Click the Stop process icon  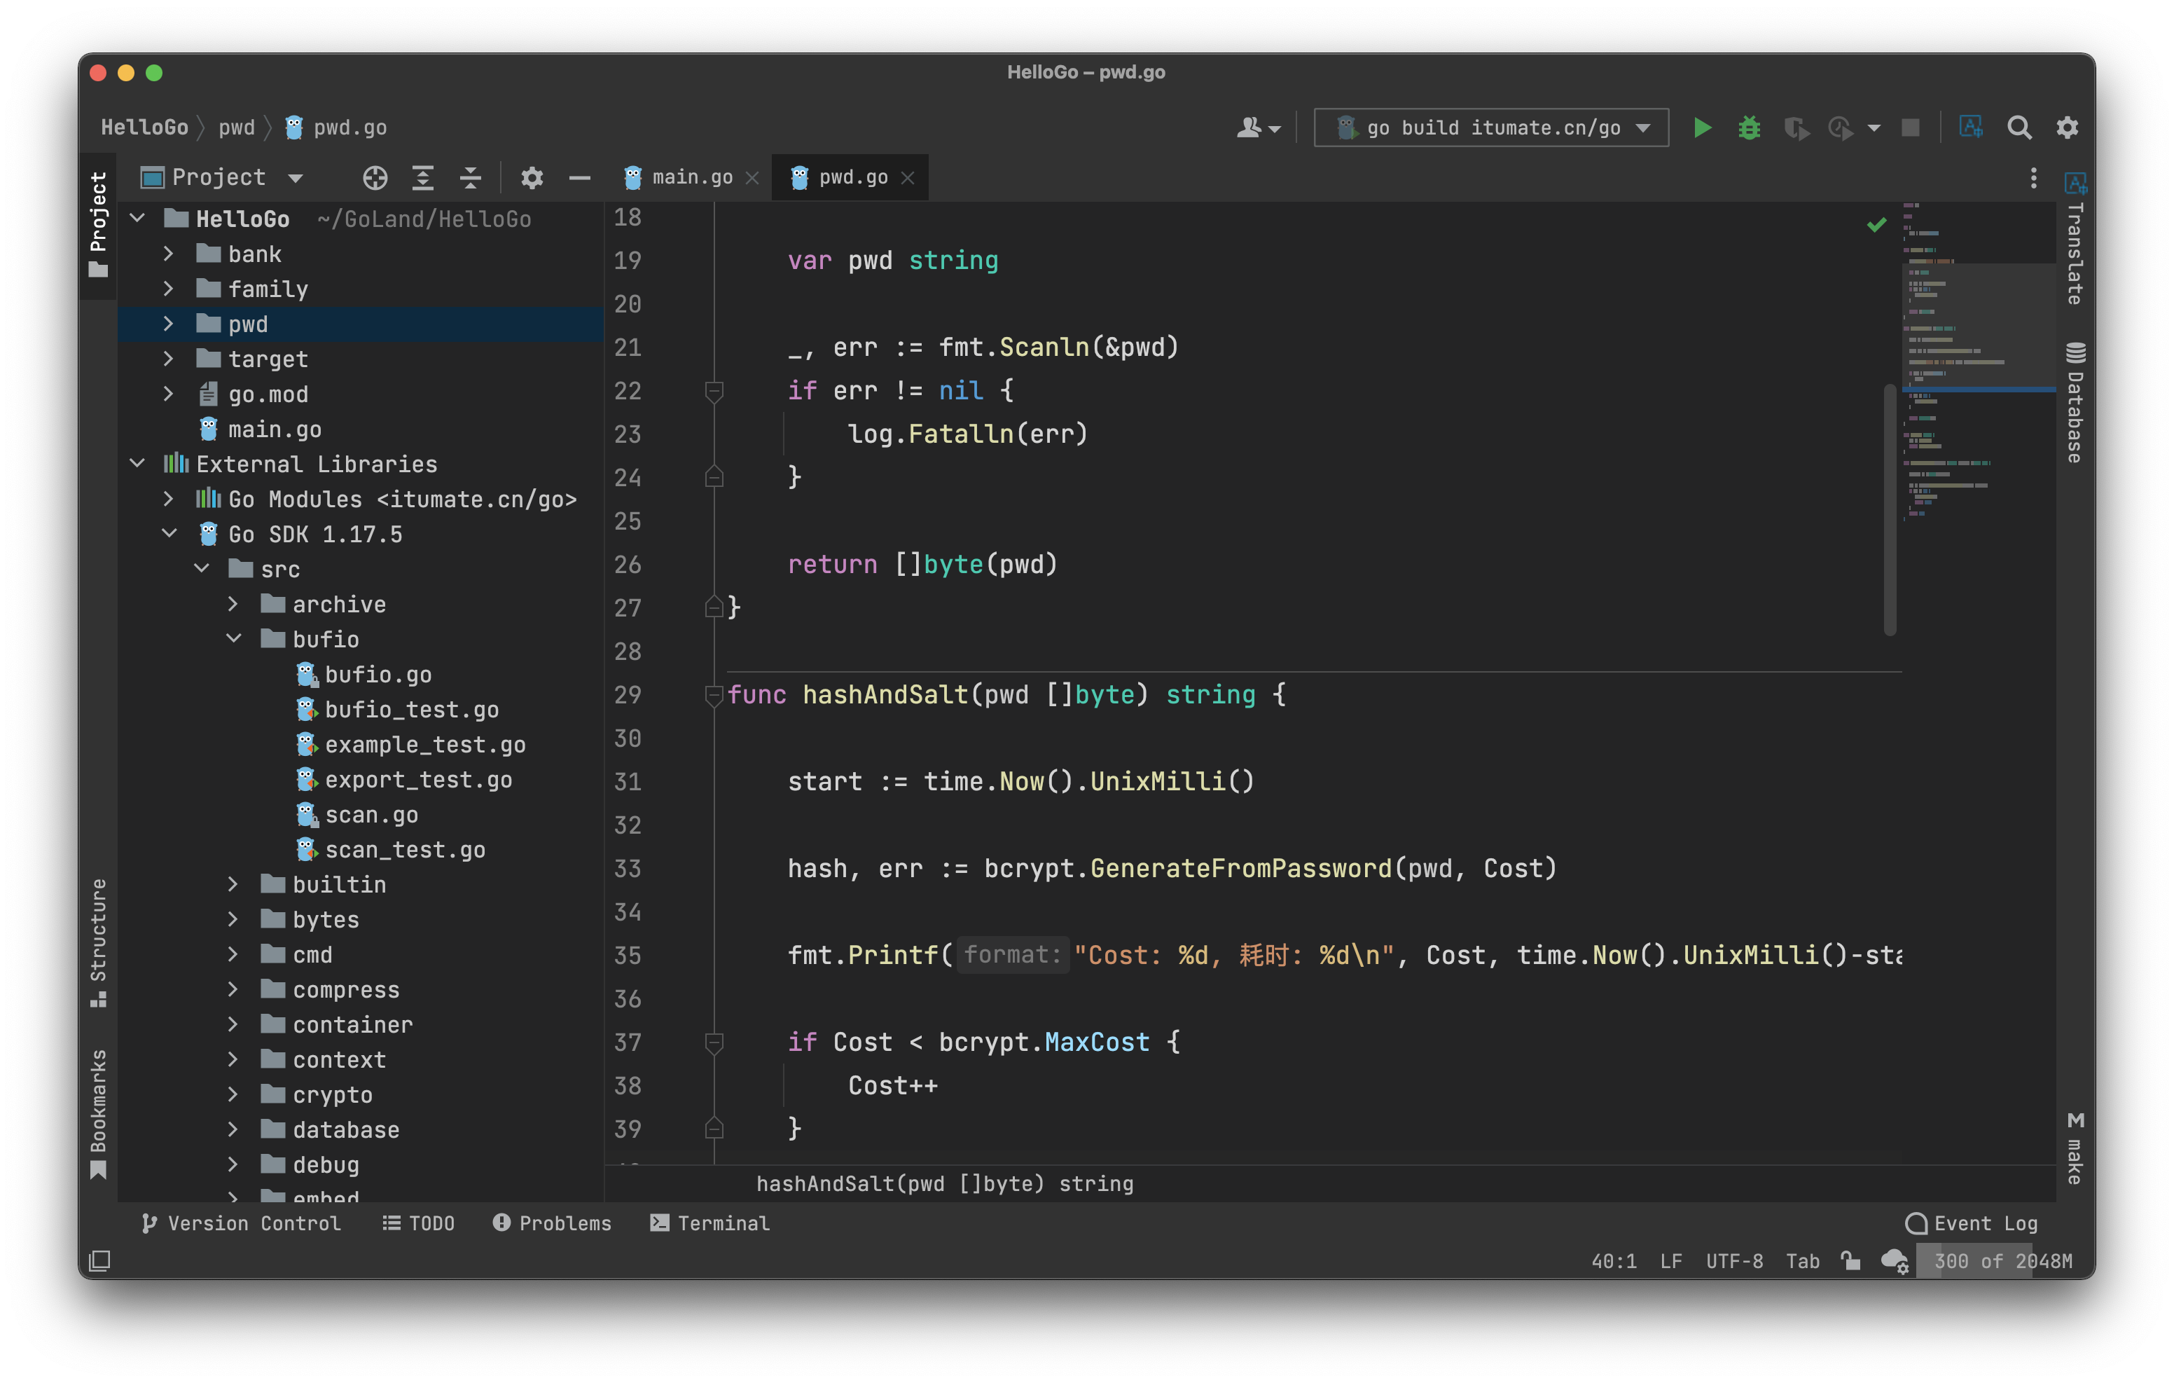coord(1909,128)
